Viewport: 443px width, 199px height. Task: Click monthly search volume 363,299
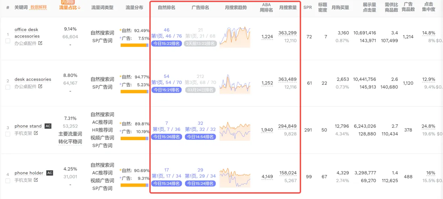pyautogui.click(x=288, y=33)
